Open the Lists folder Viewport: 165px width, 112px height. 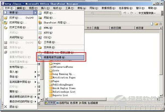[56, 70]
